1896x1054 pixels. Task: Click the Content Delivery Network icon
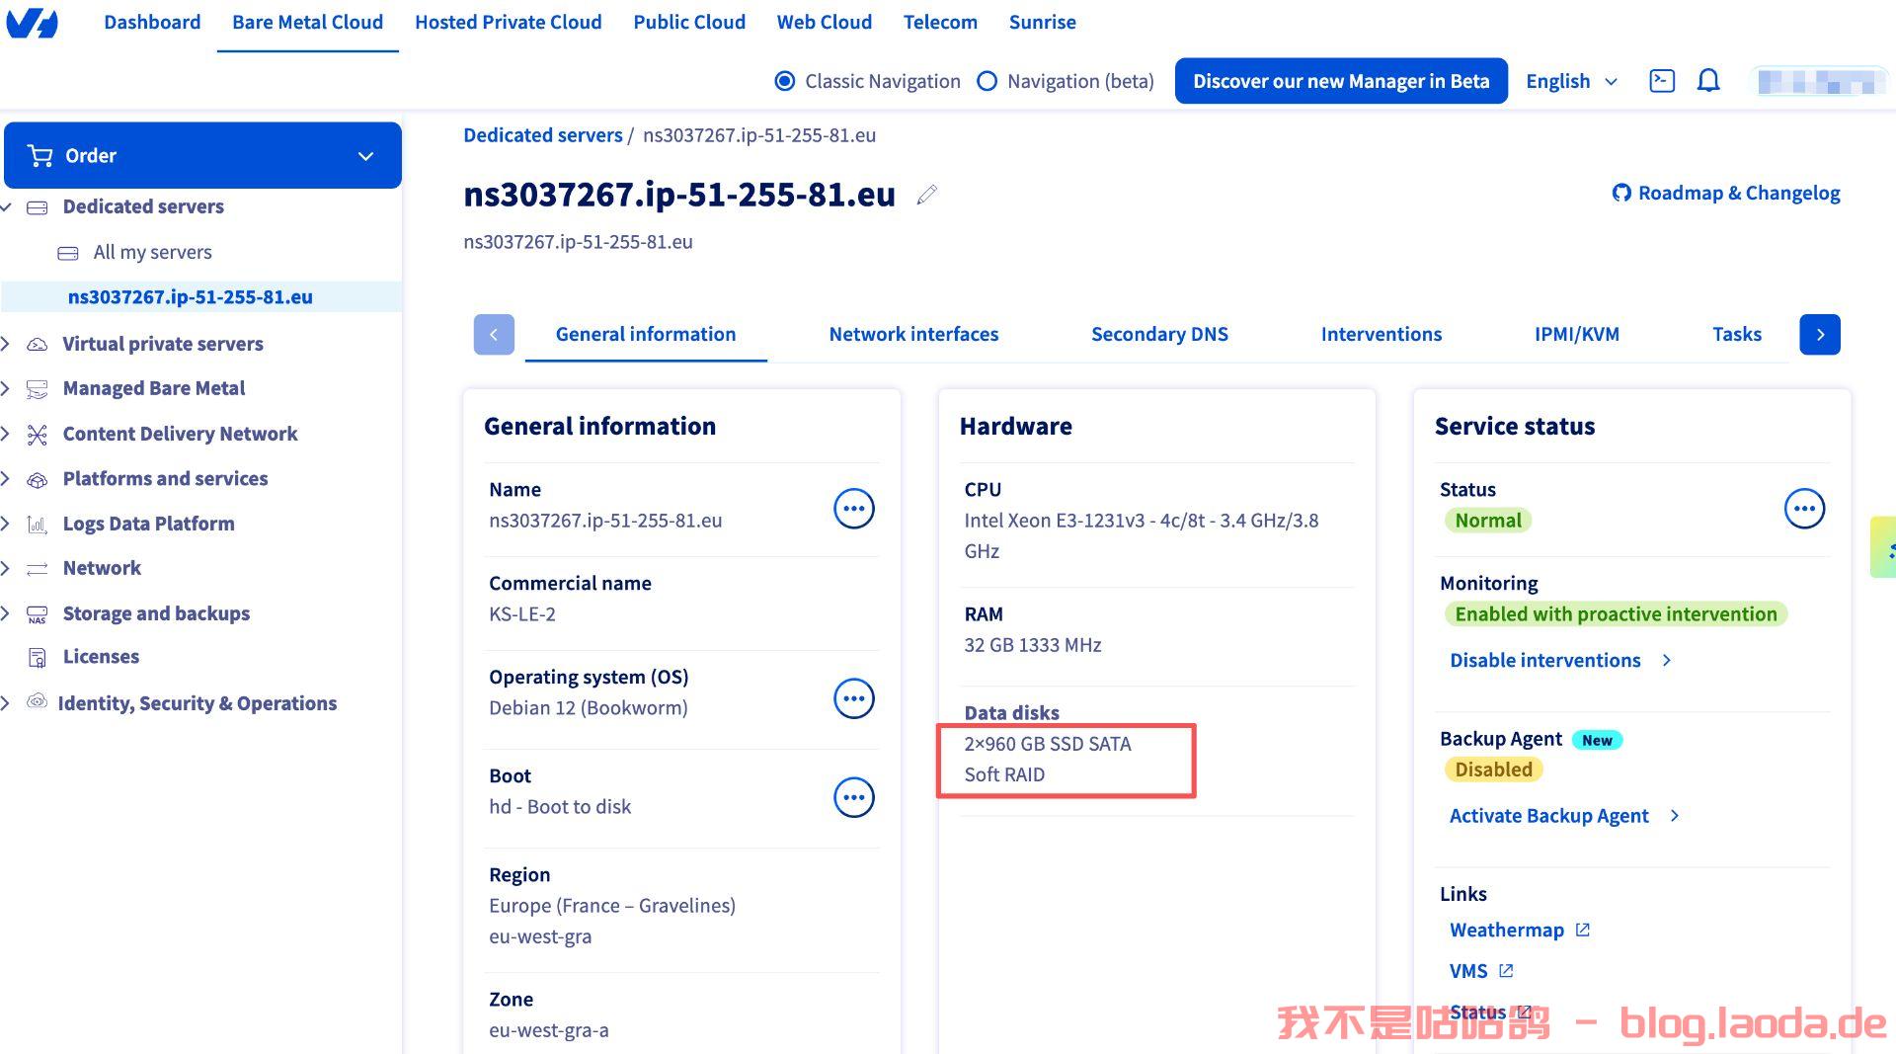pos(37,435)
